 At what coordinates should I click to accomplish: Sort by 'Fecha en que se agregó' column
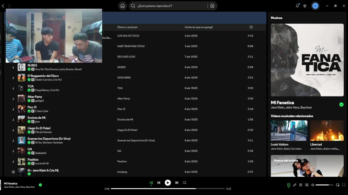[x=199, y=27]
